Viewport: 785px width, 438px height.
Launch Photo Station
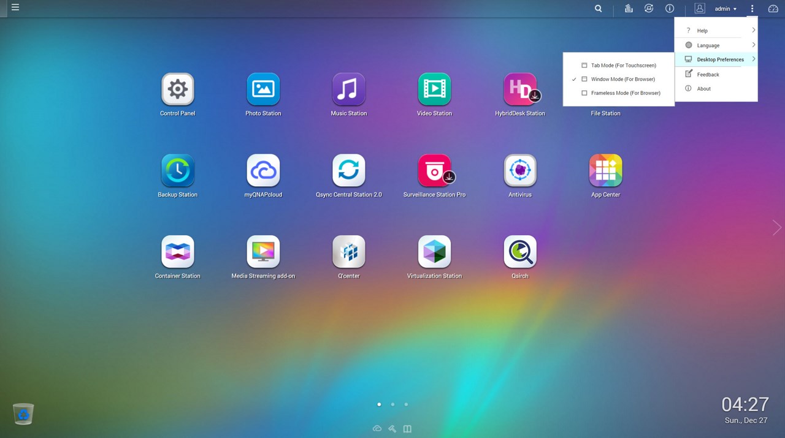point(263,89)
